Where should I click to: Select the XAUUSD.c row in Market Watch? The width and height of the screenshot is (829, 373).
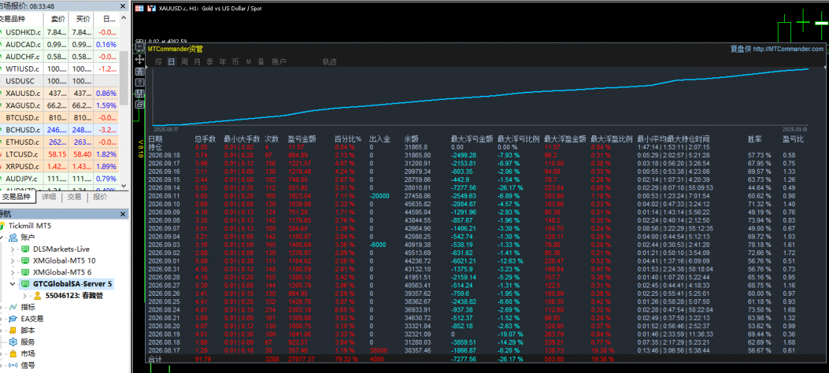click(x=59, y=93)
